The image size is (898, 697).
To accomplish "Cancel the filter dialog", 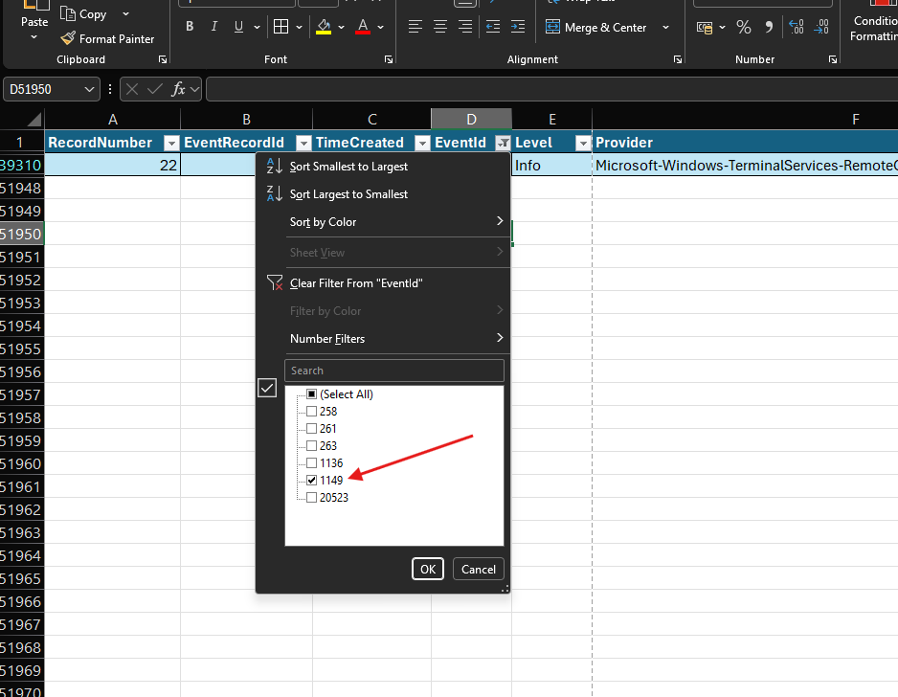I will (x=479, y=569).
